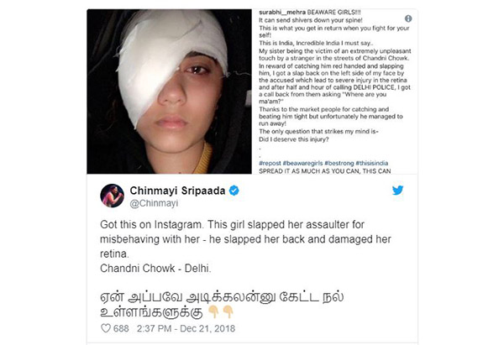Click the Chinmayi Sripaada display name

(177, 191)
